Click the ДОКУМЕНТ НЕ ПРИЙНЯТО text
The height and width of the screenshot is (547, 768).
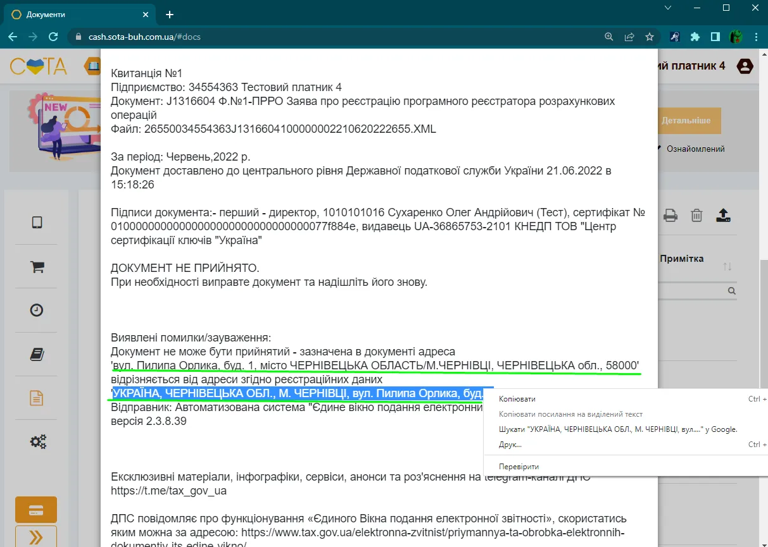click(185, 268)
